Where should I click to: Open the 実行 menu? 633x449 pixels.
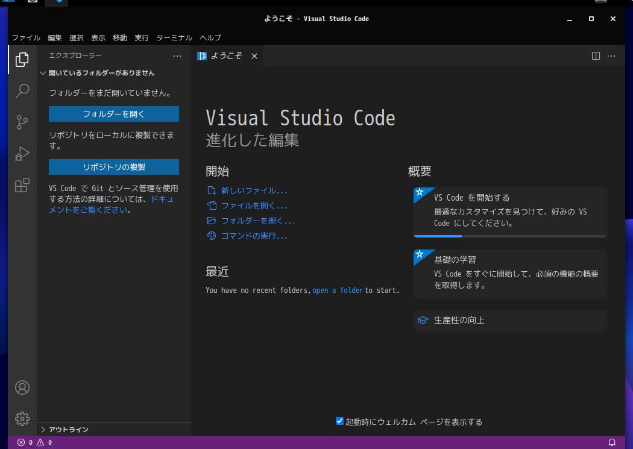click(142, 37)
